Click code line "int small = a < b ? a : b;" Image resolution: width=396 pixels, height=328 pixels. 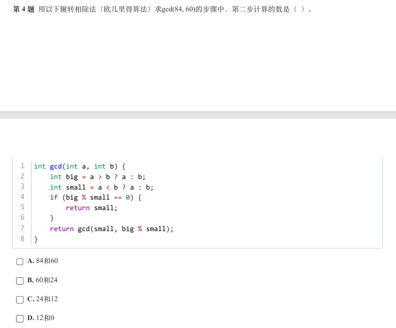102,187
